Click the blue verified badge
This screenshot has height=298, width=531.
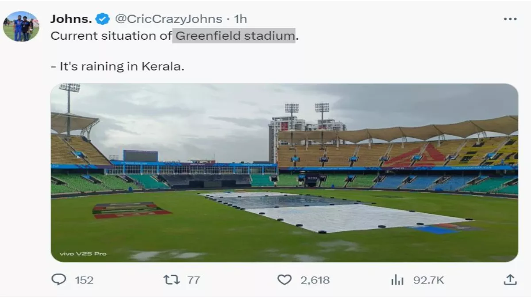point(103,19)
